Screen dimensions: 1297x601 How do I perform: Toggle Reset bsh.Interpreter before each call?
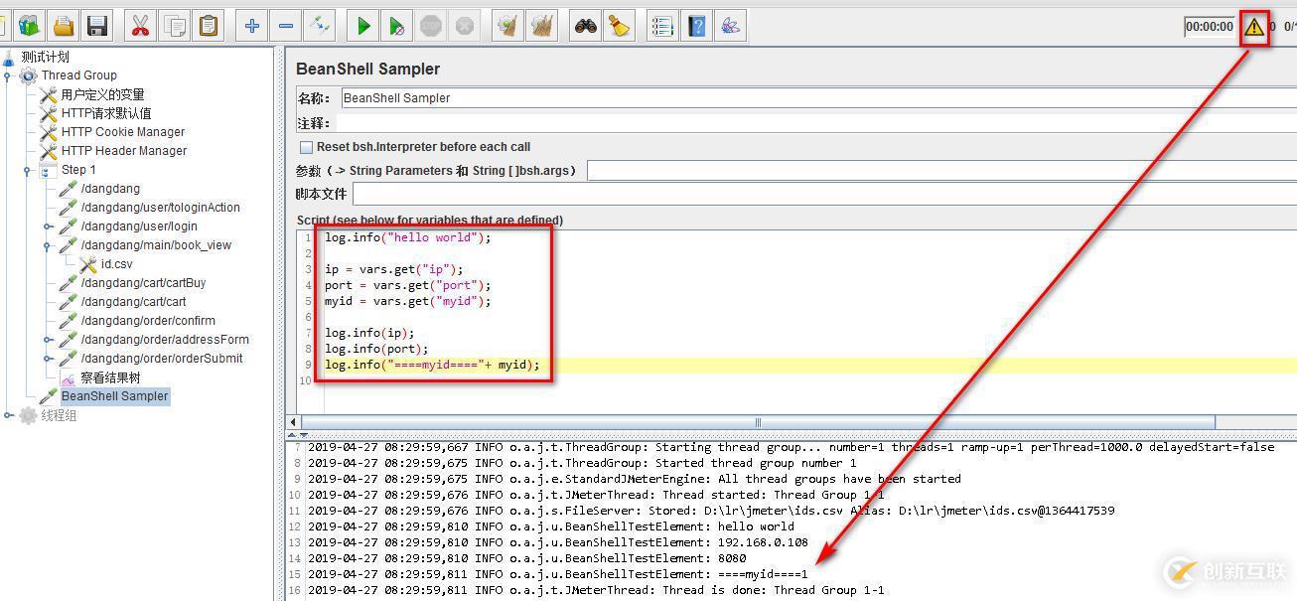pyautogui.click(x=306, y=147)
